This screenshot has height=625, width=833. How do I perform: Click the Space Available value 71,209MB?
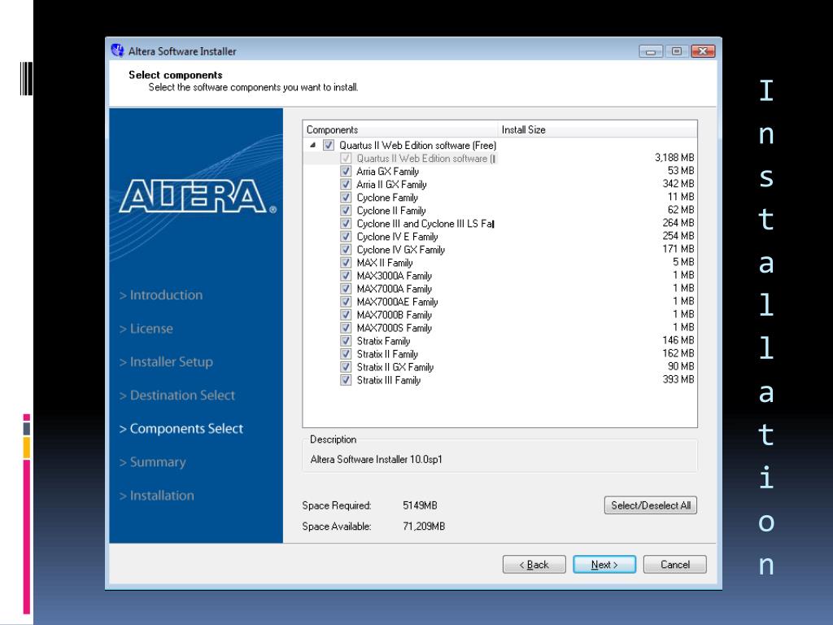424,527
